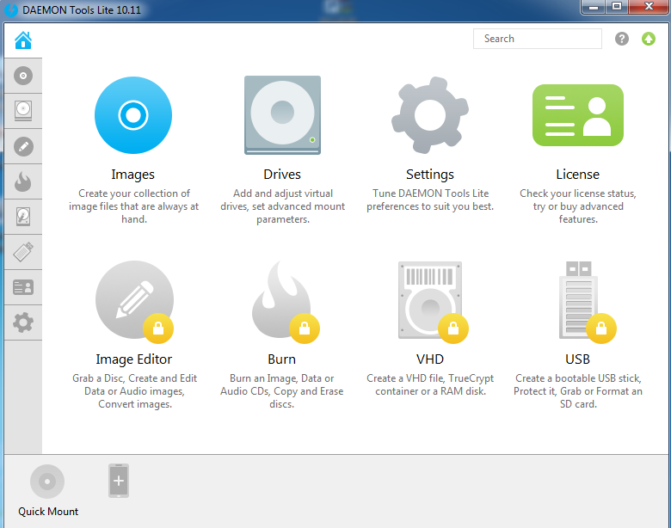Click the large Settings gear icon
The image size is (671, 528).
pyautogui.click(x=430, y=115)
